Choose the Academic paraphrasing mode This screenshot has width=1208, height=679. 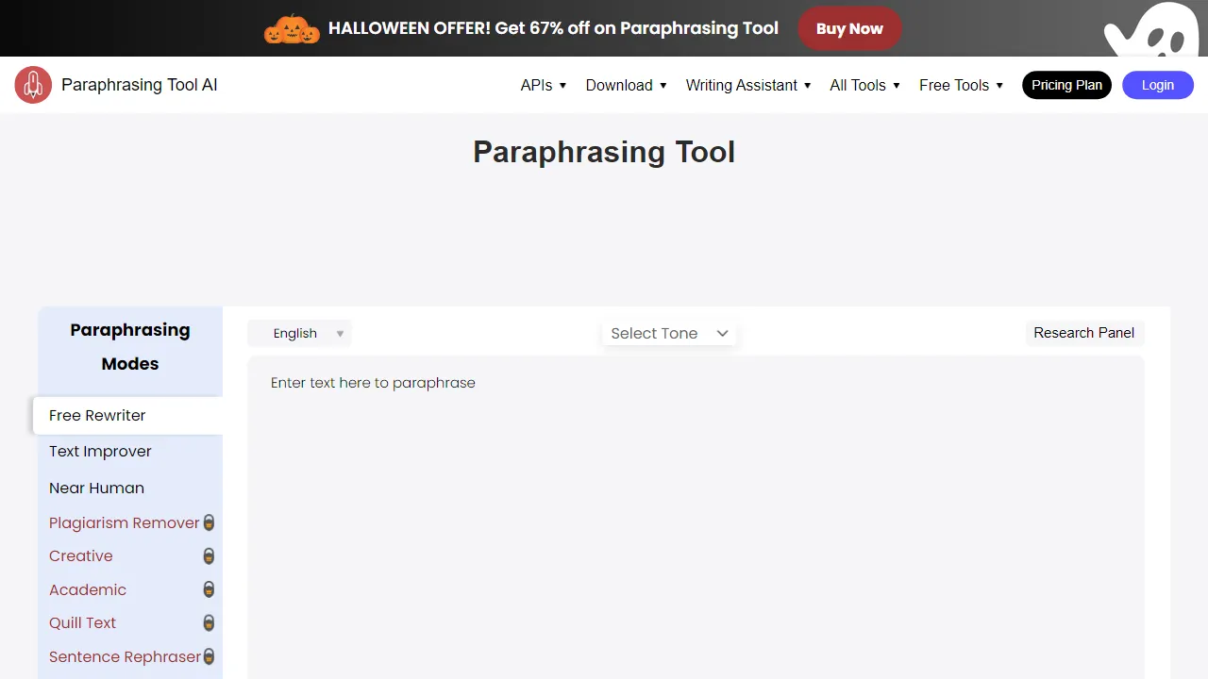click(88, 589)
